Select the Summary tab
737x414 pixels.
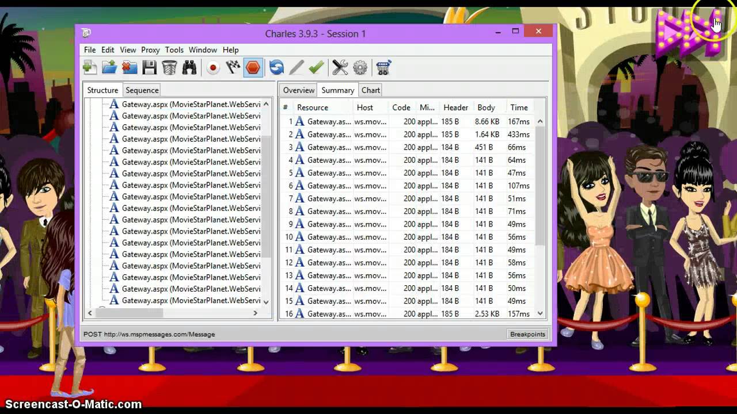pyautogui.click(x=337, y=90)
